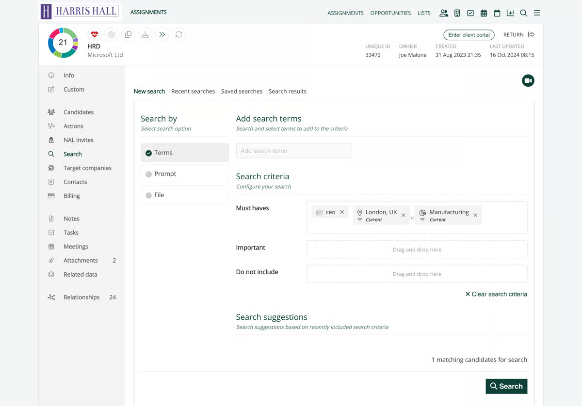
Task: Click the copy assignment icon
Action: click(128, 34)
